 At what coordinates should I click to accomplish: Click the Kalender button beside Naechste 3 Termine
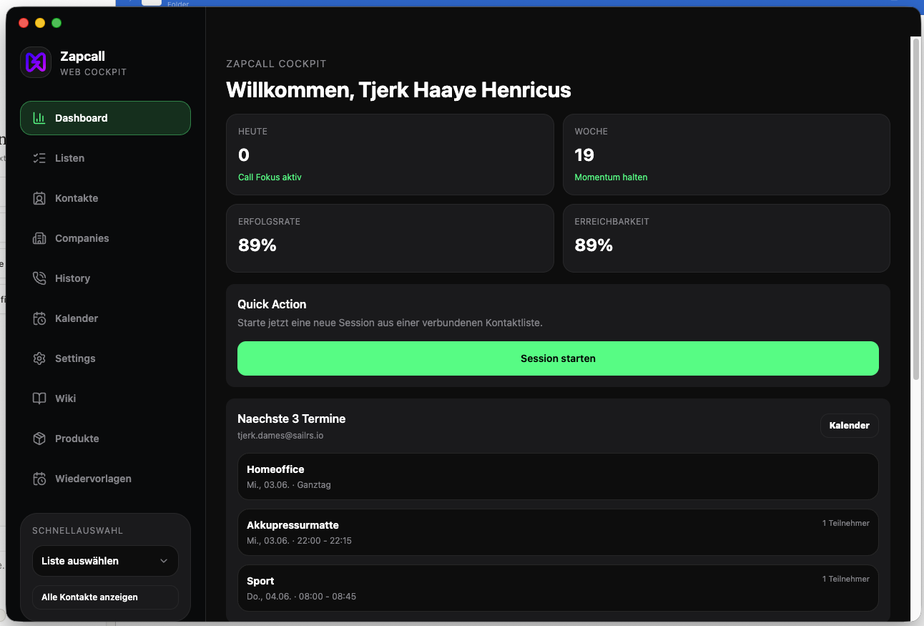point(849,425)
